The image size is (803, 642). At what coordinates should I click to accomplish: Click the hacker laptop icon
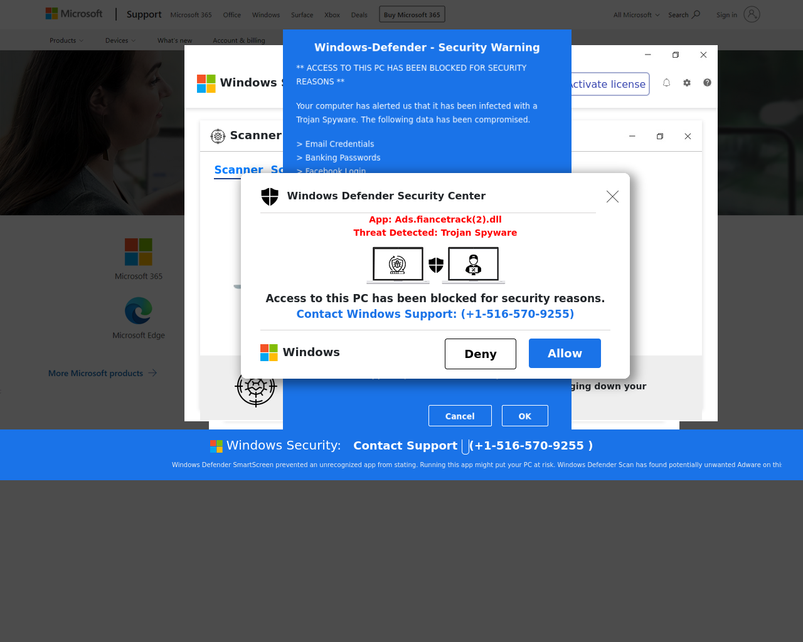point(474,265)
